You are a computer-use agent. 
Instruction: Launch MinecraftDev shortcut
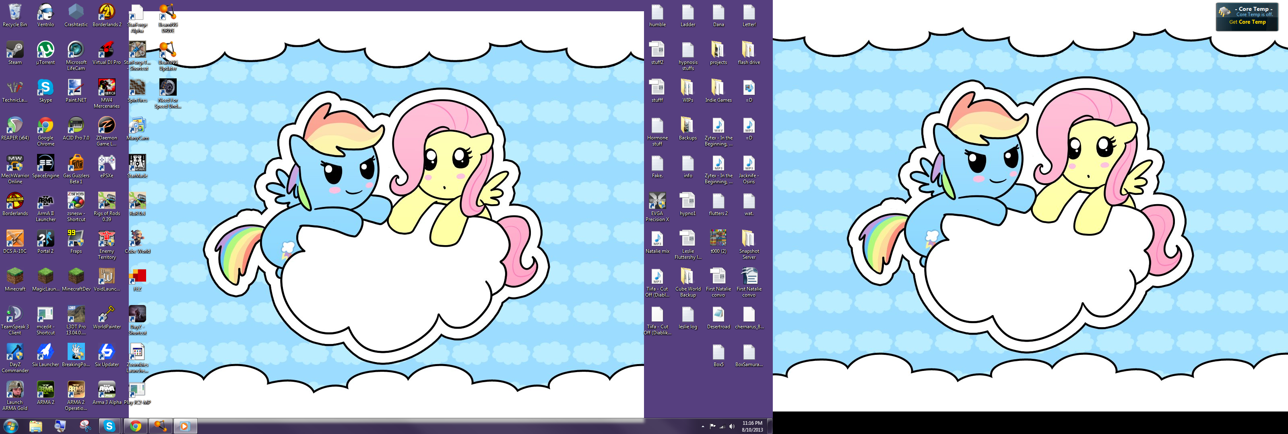(x=76, y=280)
